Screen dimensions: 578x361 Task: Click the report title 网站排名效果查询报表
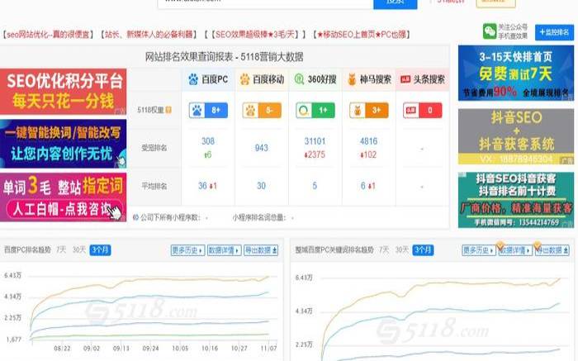coord(189,57)
